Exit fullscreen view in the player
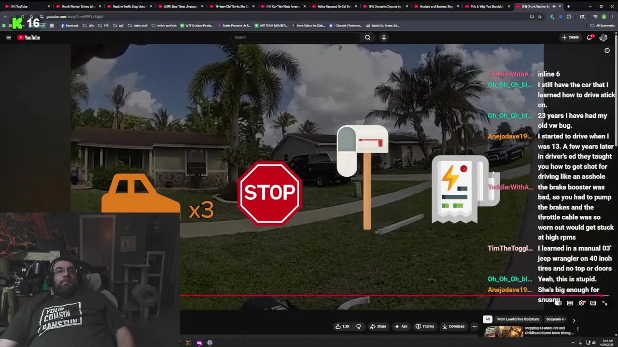The height and width of the screenshot is (347, 618). click(604, 303)
